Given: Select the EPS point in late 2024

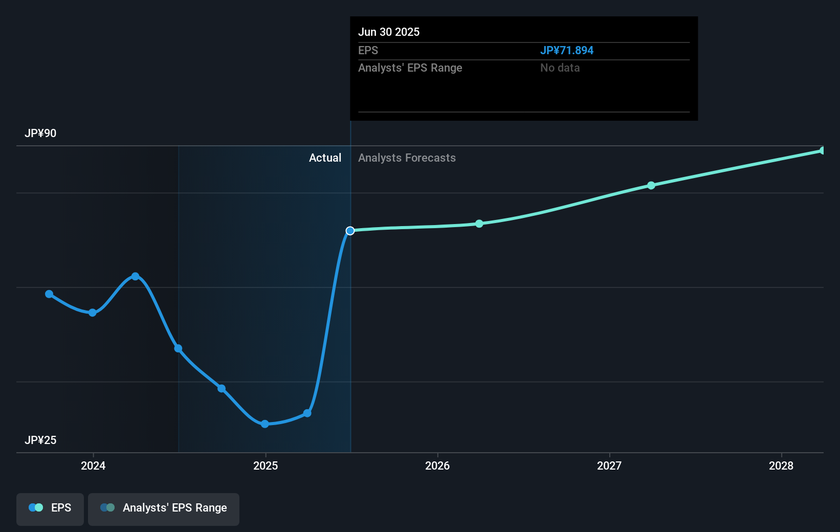Looking at the screenshot, I should coord(222,388).
